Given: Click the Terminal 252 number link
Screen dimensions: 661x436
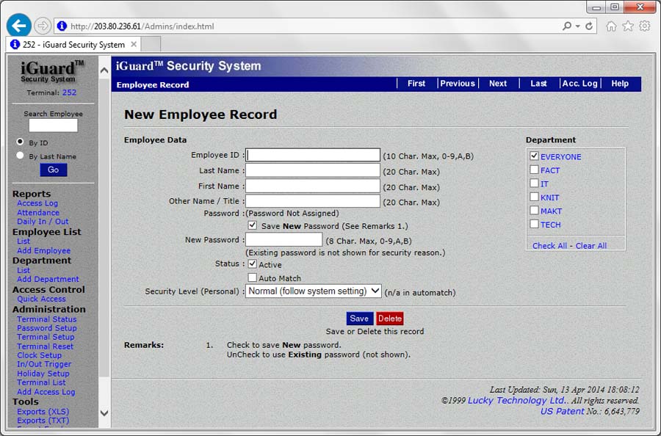Looking at the screenshot, I should pyautogui.click(x=69, y=92).
